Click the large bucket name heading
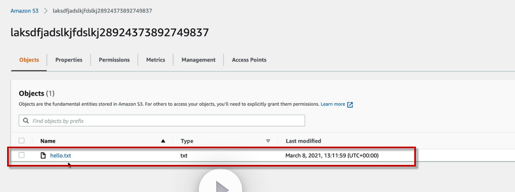Viewport: 515px width, 192px height. point(110,33)
